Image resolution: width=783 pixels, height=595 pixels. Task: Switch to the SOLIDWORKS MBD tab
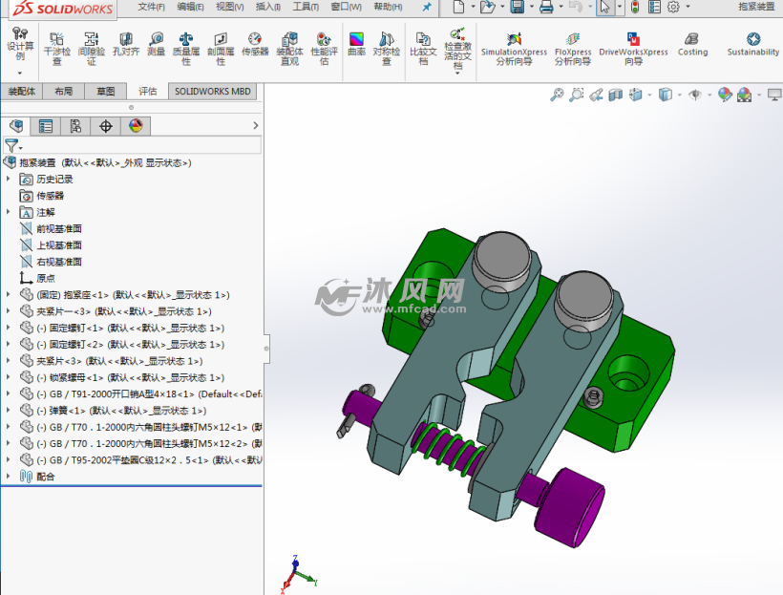tap(213, 92)
